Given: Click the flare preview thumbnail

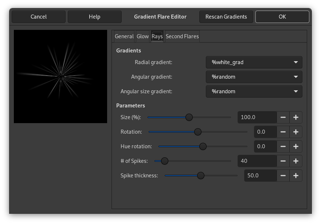Looking at the screenshot, I should pyautogui.click(x=60, y=76).
